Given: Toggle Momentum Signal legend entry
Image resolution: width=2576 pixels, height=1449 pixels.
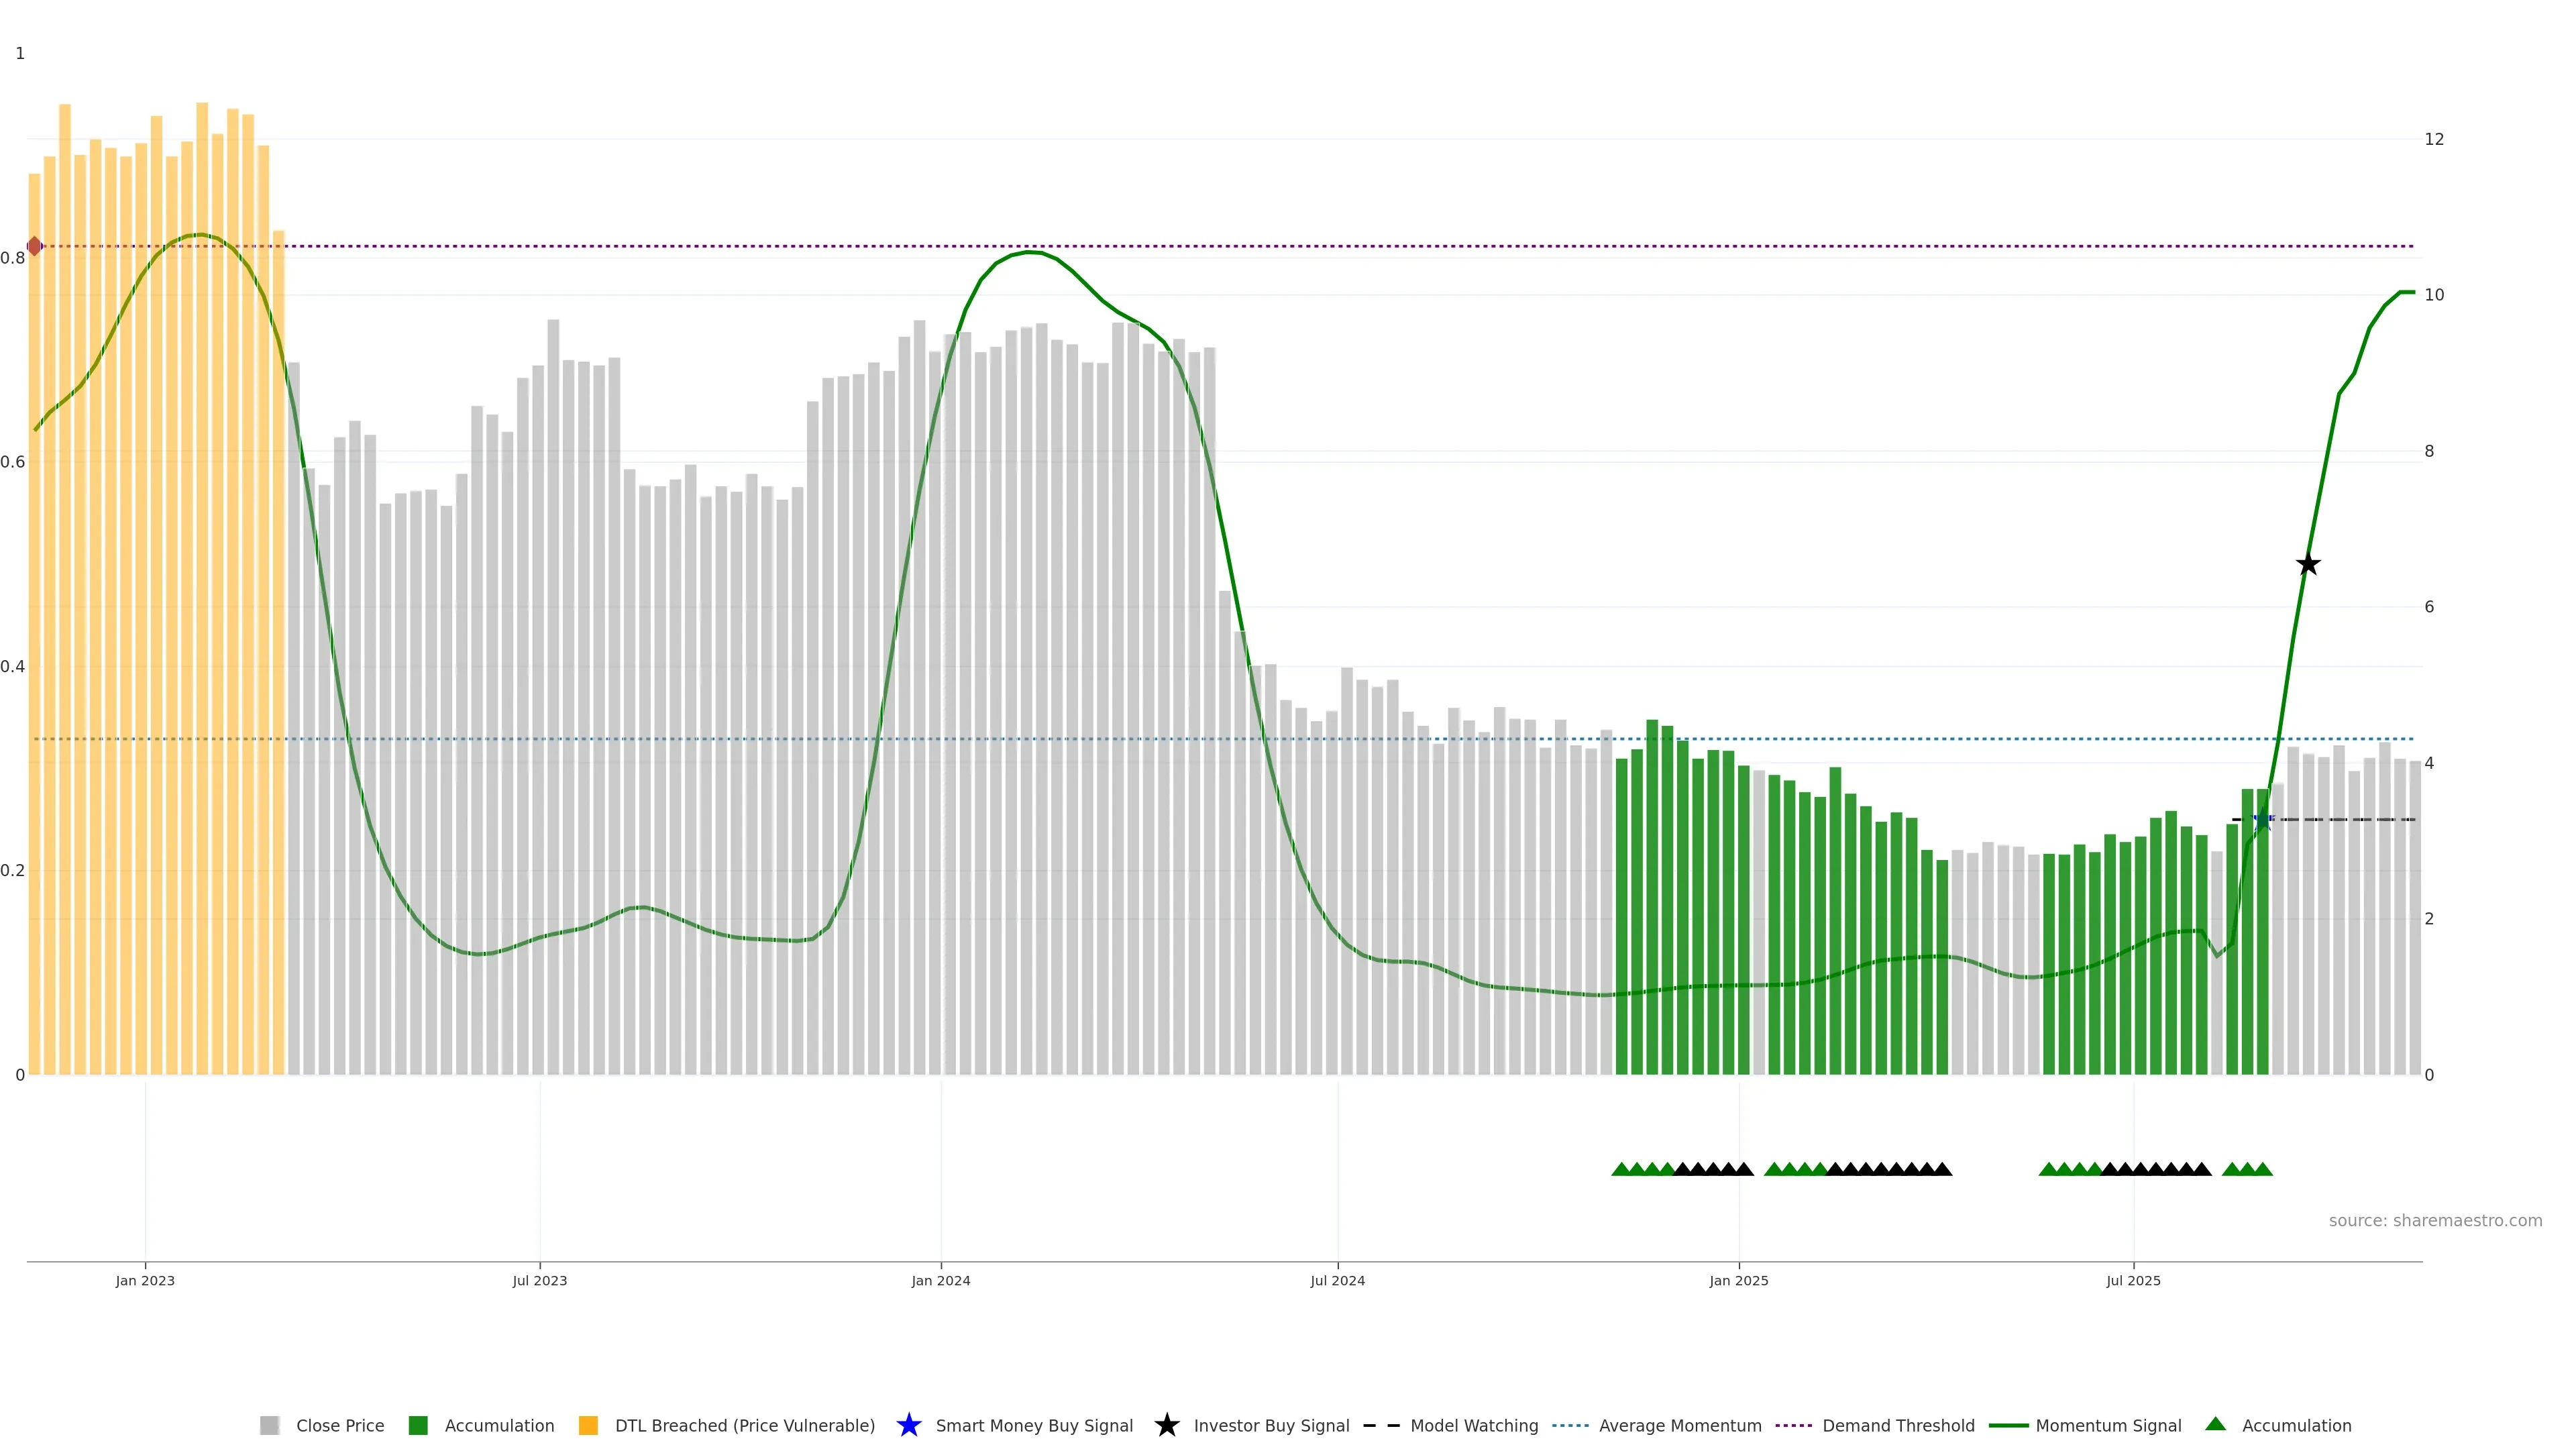Looking at the screenshot, I should click(2108, 1425).
